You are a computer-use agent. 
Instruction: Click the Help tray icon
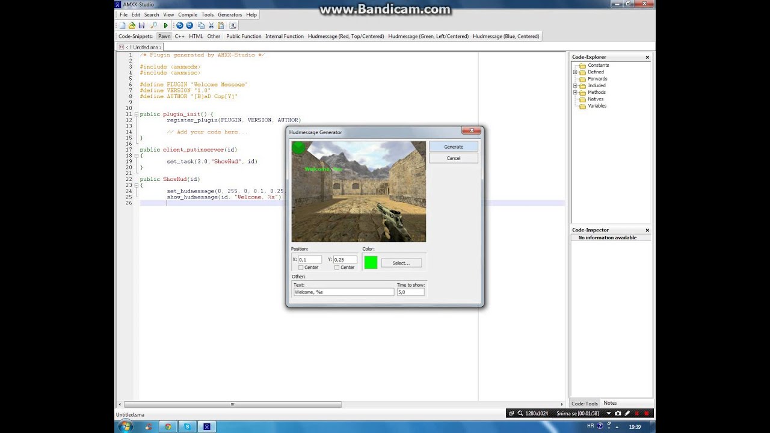click(600, 426)
